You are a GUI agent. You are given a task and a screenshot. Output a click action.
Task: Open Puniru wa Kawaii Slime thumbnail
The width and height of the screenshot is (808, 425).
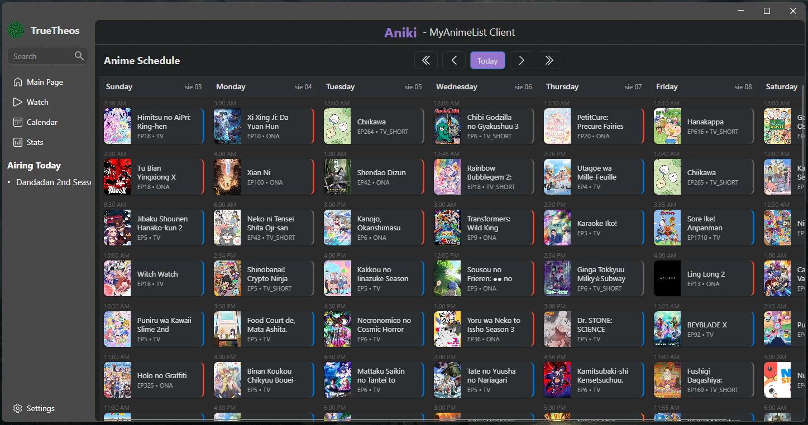tap(117, 329)
